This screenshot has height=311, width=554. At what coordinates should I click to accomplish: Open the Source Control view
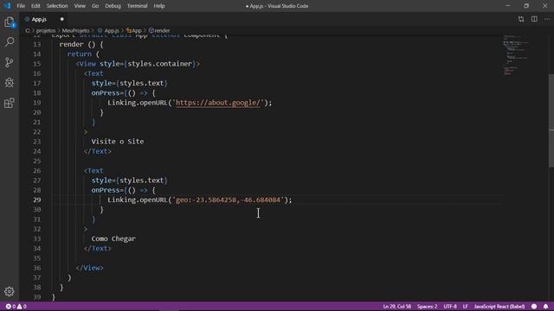(x=10, y=62)
